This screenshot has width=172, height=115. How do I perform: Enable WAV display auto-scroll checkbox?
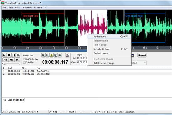click(x=24, y=59)
